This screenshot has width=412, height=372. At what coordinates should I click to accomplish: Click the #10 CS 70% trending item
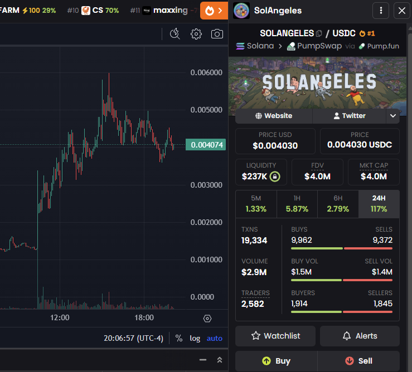click(x=93, y=11)
